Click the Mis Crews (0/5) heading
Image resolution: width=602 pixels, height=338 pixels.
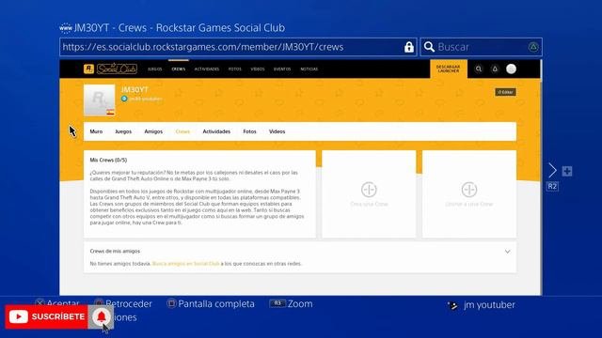point(108,160)
